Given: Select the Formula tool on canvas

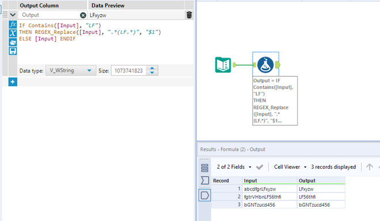Looking at the screenshot, I should [265, 65].
